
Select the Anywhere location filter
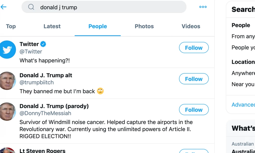[243, 73]
